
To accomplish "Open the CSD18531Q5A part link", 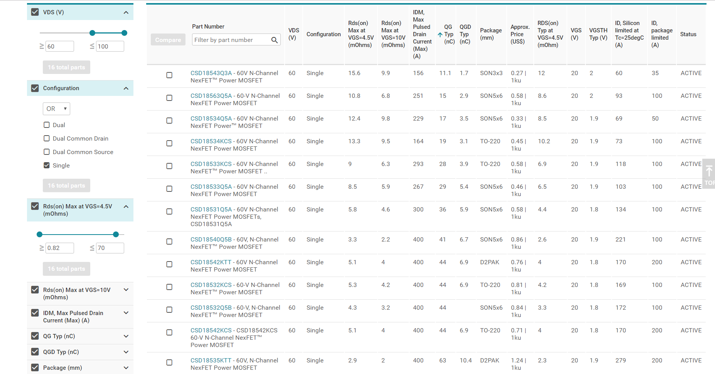I will pyautogui.click(x=211, y=209).
